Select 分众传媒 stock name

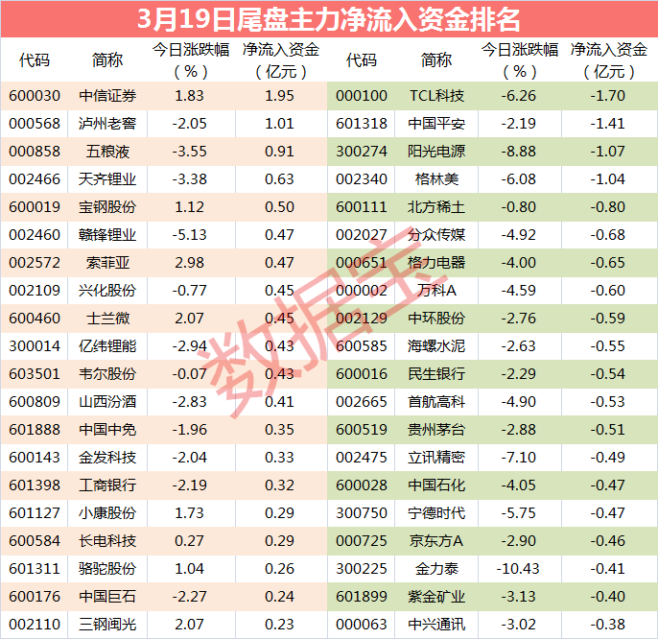pos(436,235)
